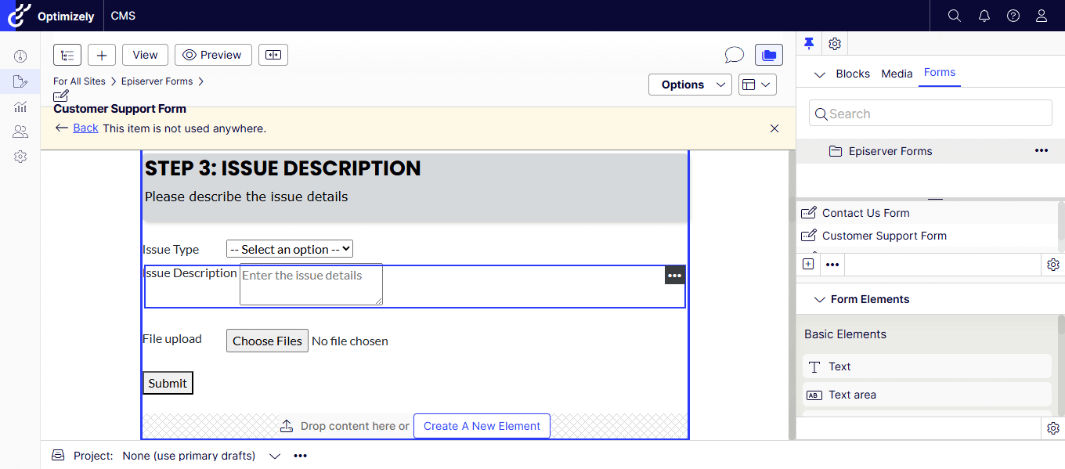Open global search magnifier icon
The width and height of the screenshot is (1065, 469).
click(955, 16)
